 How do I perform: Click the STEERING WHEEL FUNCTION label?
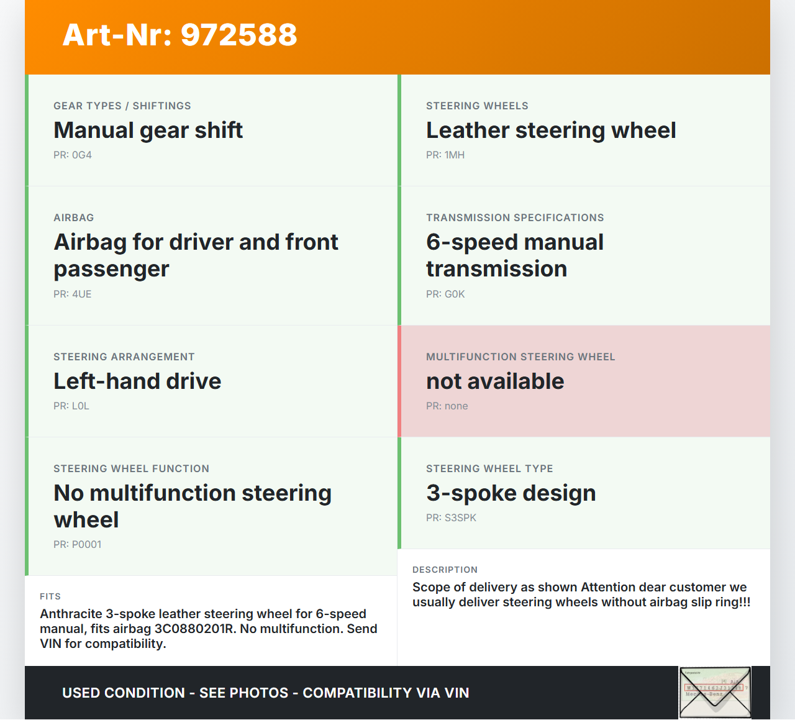131,469
